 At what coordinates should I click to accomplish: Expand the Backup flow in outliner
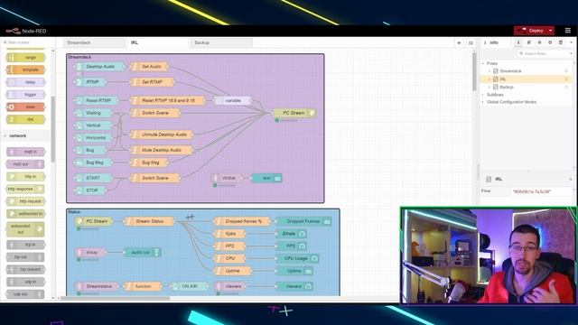489,87
